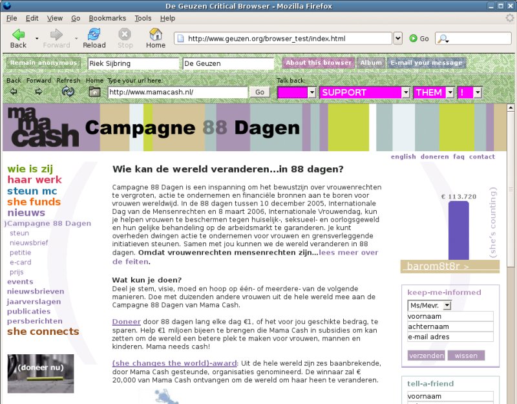Click search engine magnifier icon
The image size is (517, 404).
(x=442, y=39)
